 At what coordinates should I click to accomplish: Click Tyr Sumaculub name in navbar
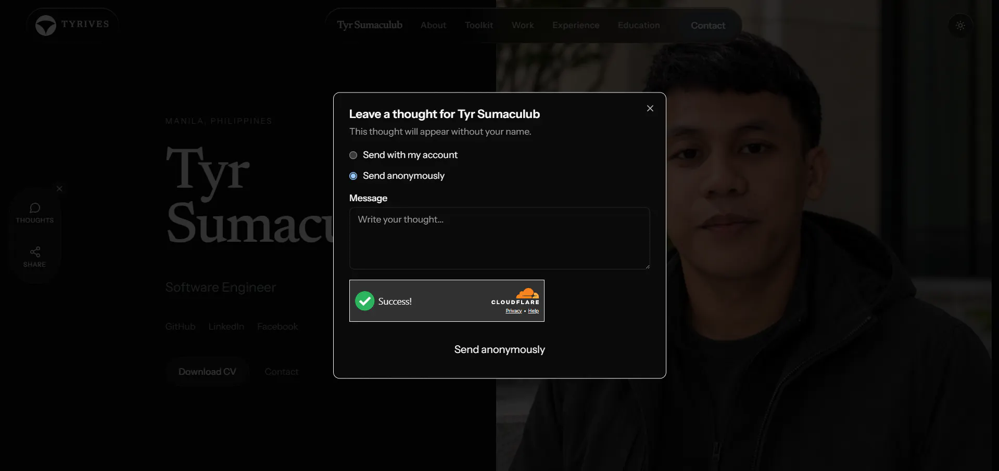click(x=370, y=25)
